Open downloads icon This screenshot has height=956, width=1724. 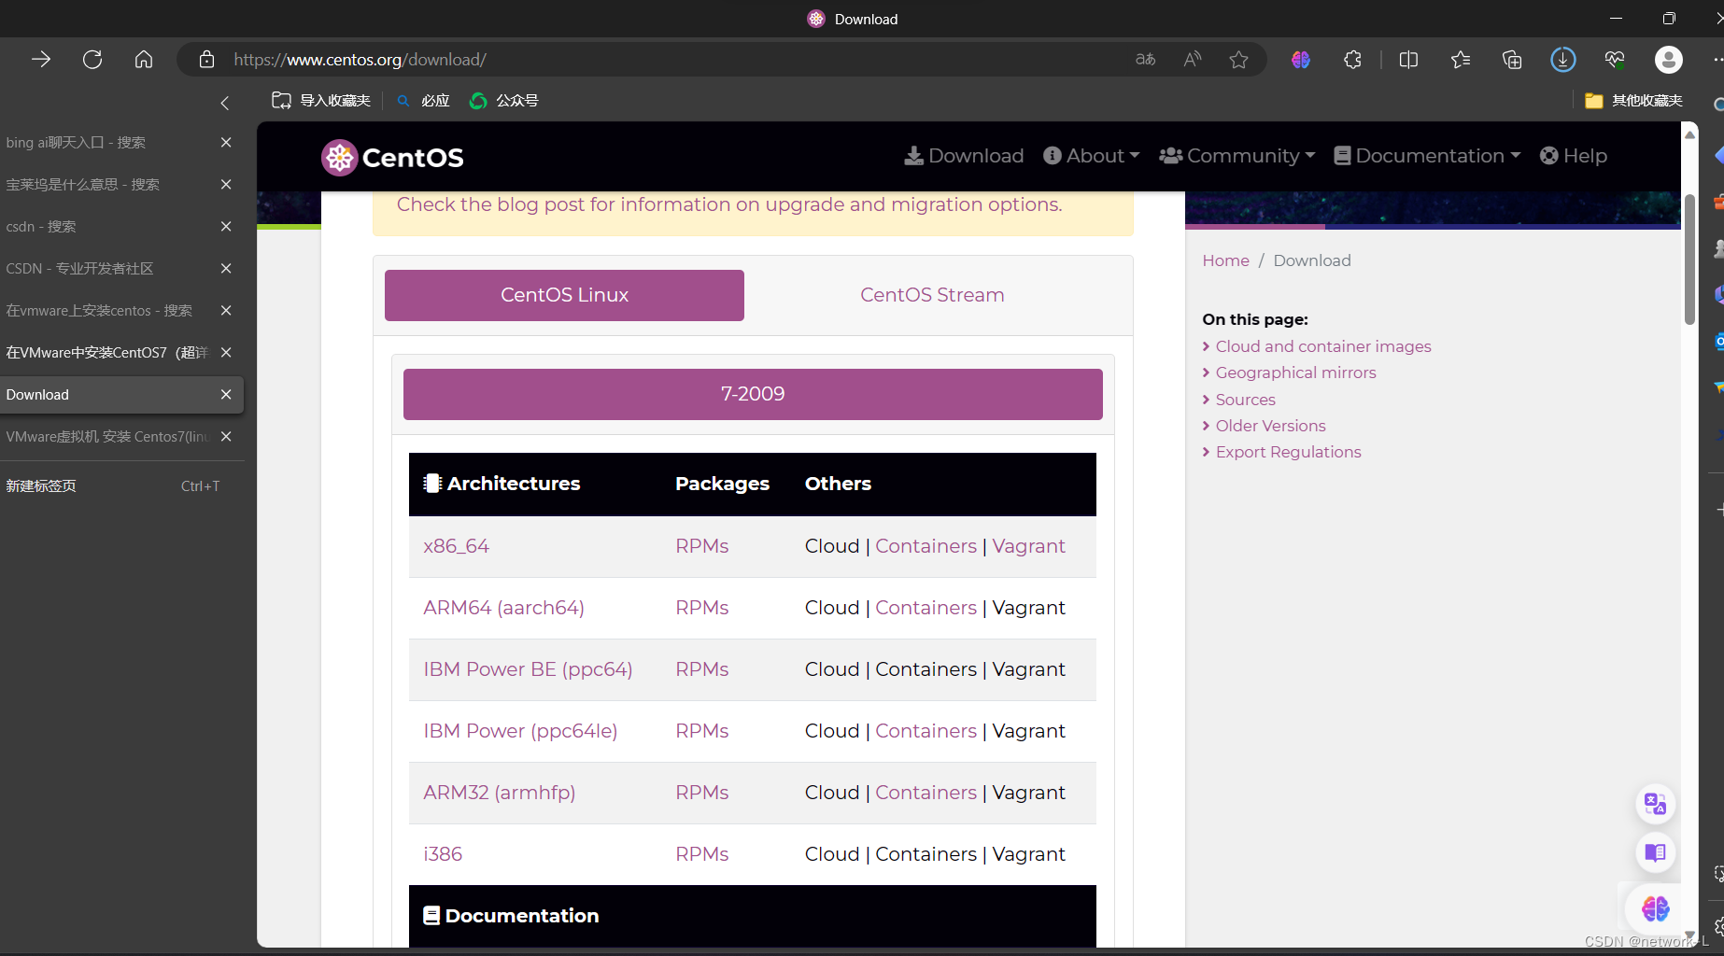point(1563,60)
